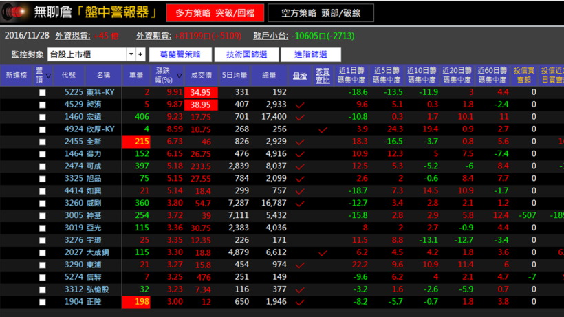This screenshot has height=317, width=564.
Task: Sort by the 單量 column header
Action: click(x=136, y=75)
